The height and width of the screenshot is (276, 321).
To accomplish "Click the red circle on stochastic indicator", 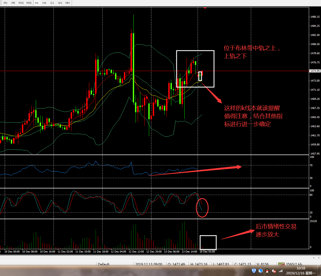I will point(202,207).
